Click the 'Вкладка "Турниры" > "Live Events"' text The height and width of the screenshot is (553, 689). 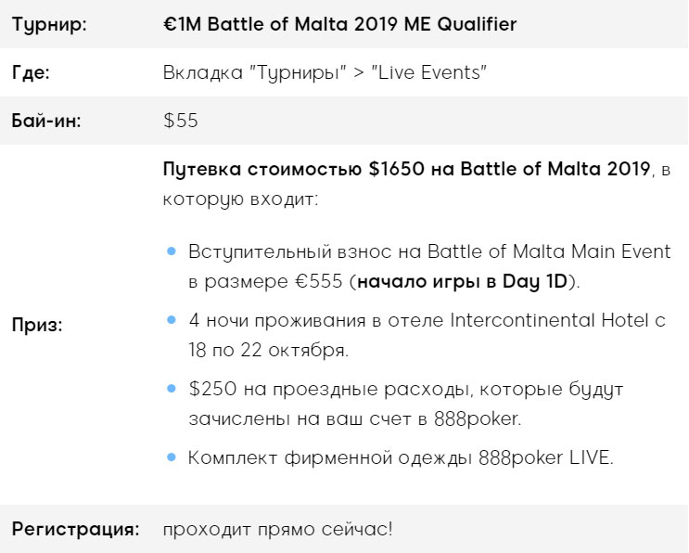coord(325,72)
